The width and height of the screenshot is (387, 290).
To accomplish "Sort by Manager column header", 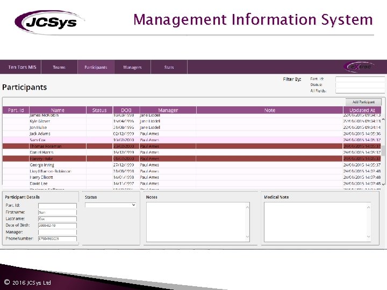I will pyautogui.click(x=168, y=110).
